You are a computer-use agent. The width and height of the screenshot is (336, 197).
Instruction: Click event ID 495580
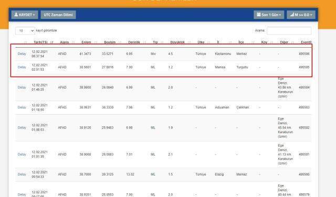click(304, 174)
